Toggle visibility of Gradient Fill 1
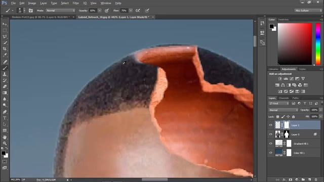 [271, 144]
